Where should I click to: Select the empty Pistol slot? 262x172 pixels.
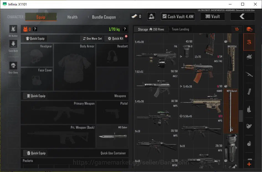click(112, 112)
